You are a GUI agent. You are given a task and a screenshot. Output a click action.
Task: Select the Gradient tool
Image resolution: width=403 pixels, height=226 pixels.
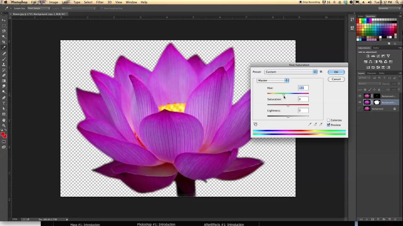coord(4,81)
